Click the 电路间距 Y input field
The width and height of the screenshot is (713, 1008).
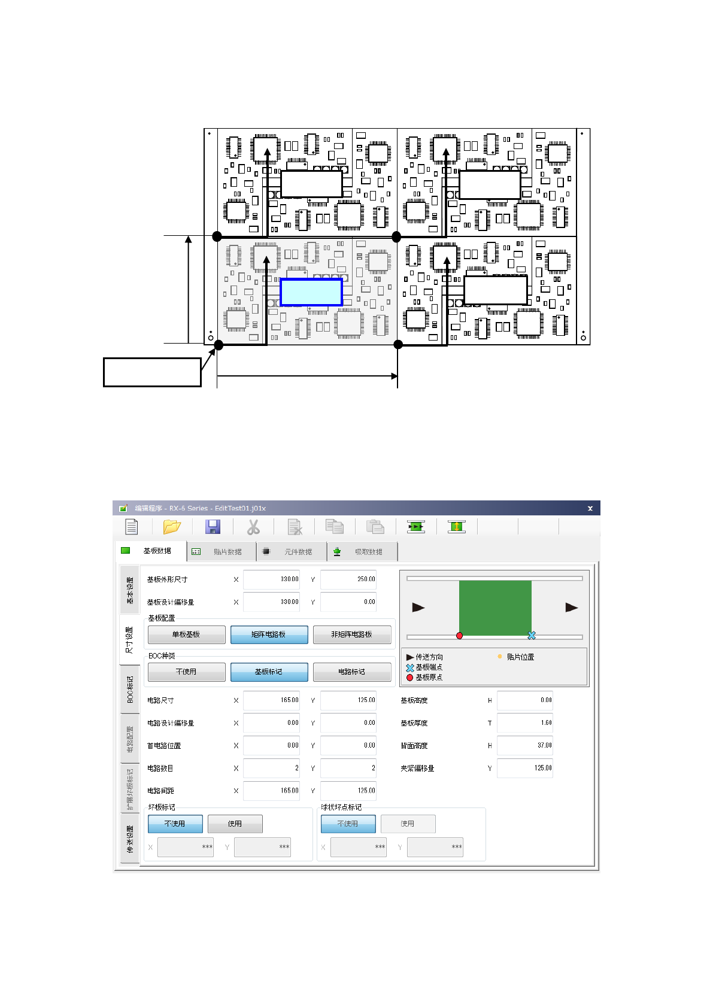[x=348, y=791]
